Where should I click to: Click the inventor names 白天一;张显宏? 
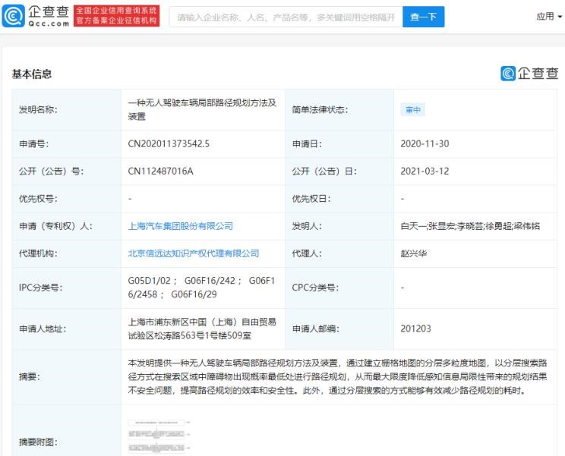coord(428,226)
